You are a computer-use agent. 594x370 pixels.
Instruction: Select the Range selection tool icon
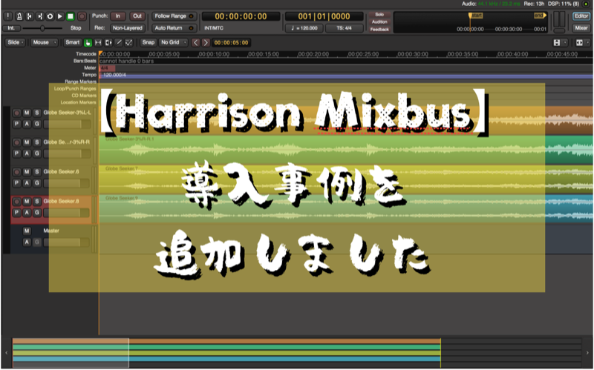98,42
